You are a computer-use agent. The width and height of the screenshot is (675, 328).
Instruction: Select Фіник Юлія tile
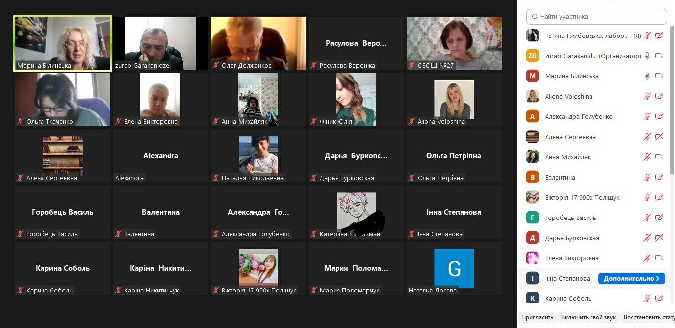coord(356,100)
